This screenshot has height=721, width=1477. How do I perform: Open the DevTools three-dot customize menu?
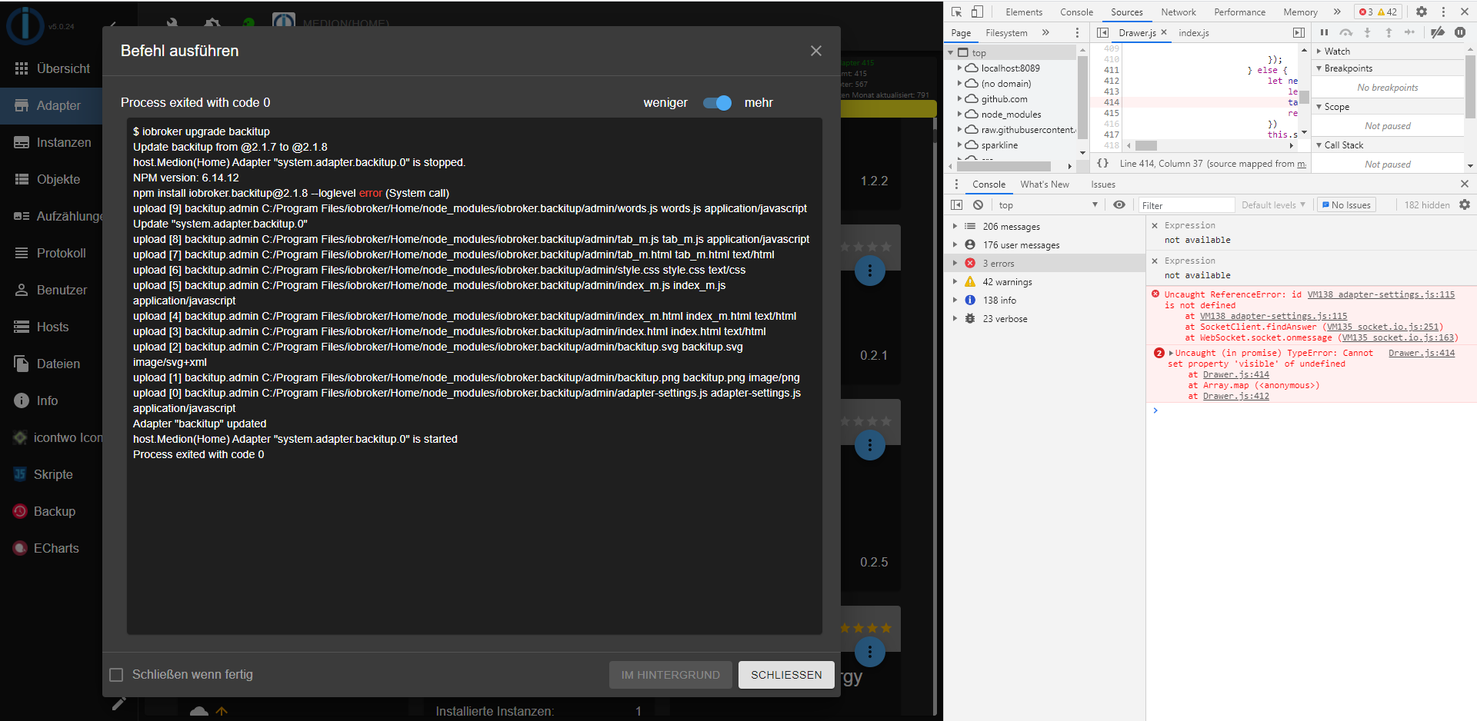point(1443,12)
